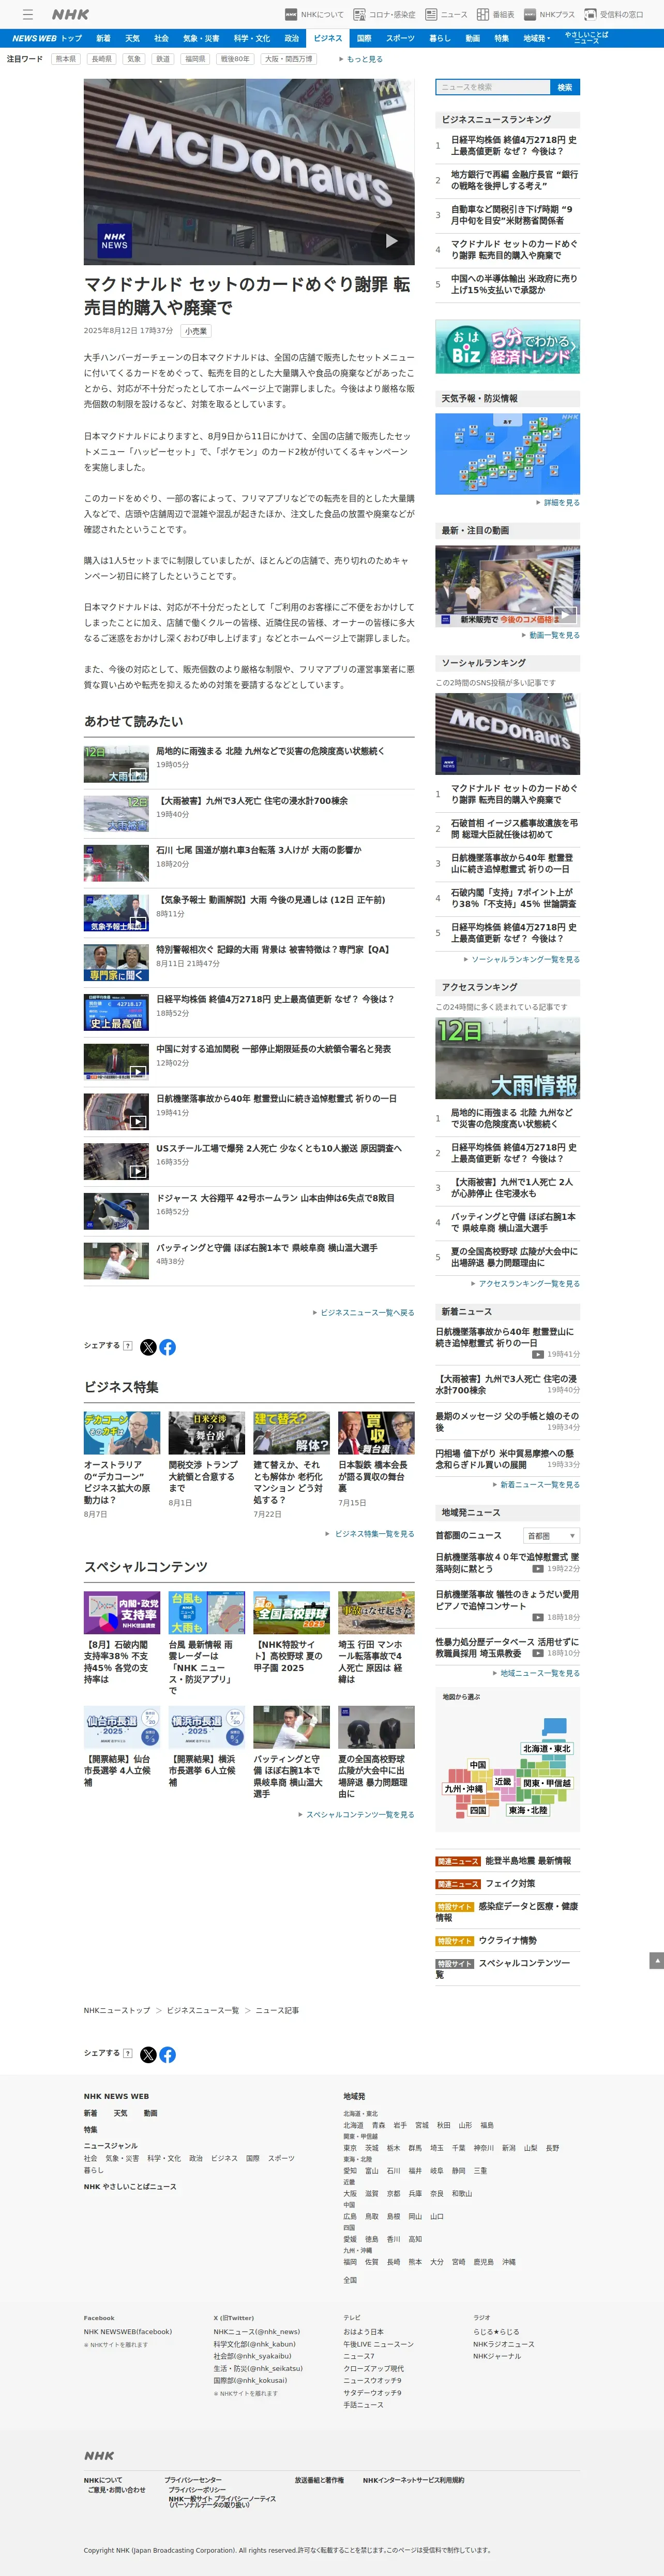664x2576 pixels.
Task: Share on Facebook below related list
Action: (x=168, y=1347)
